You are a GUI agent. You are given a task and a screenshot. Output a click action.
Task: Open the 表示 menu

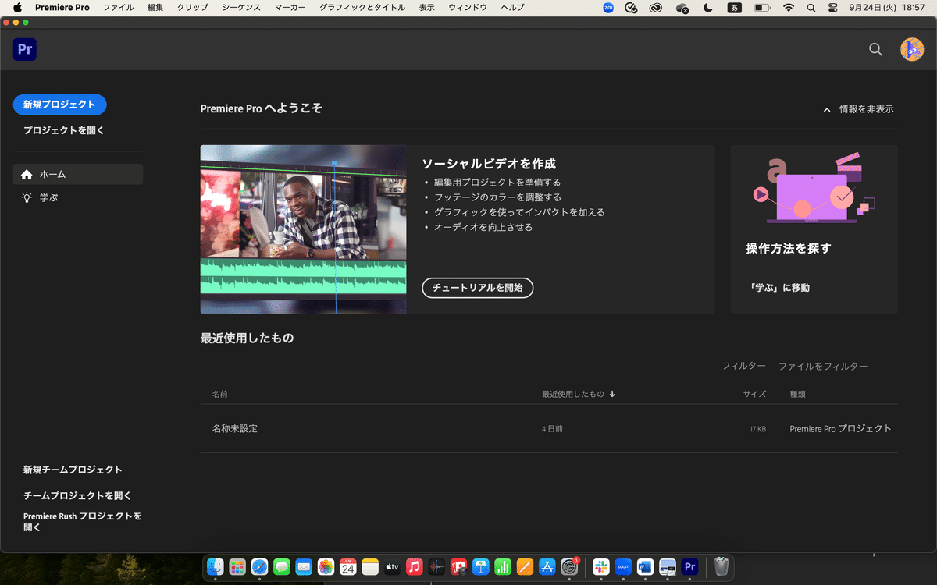pyautogui.click(x=427, y=8)
